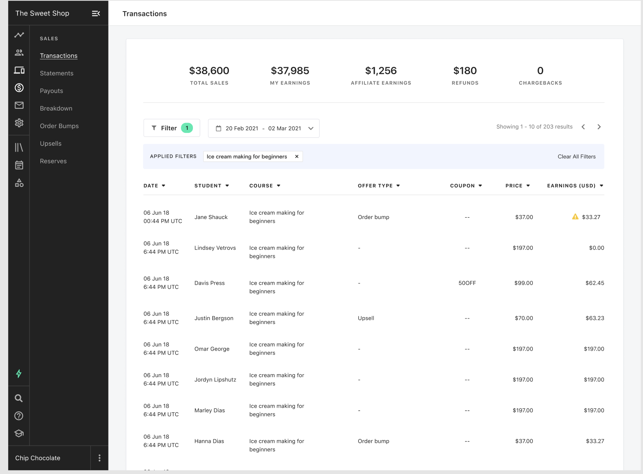This screenshot has height=474, width=643.
Task: Click the $180 refunds figure
Action: click(465, 71)
